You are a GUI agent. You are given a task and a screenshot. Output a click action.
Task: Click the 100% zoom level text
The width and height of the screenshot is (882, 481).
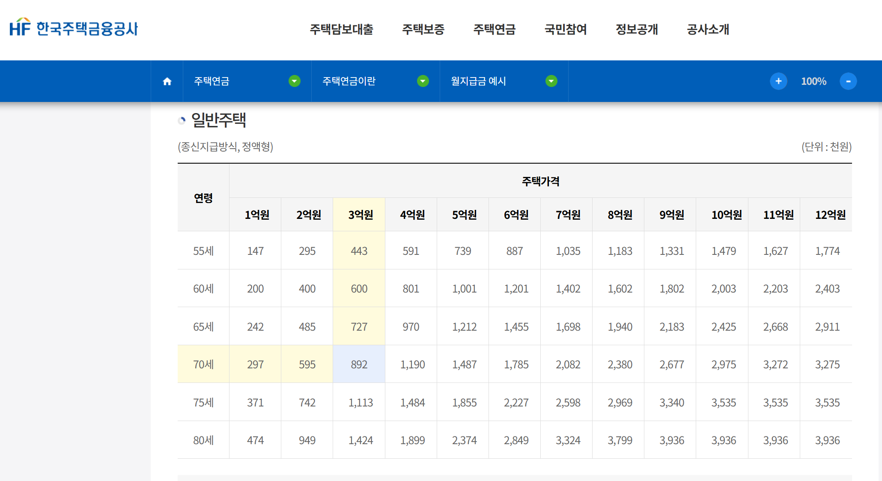point(813,81)
